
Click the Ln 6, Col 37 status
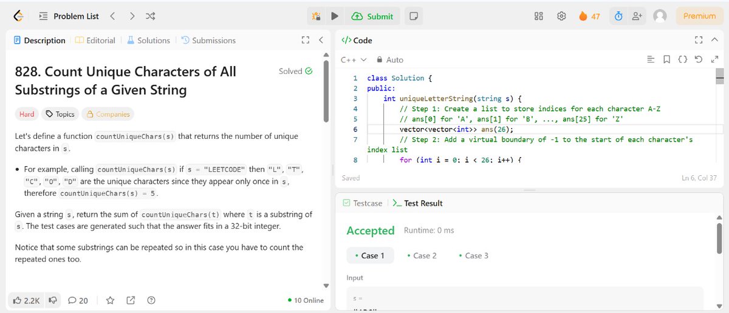(x=700, y=178)
